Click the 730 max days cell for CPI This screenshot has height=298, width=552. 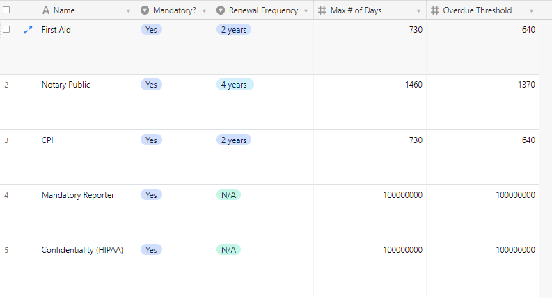[370, 157]
